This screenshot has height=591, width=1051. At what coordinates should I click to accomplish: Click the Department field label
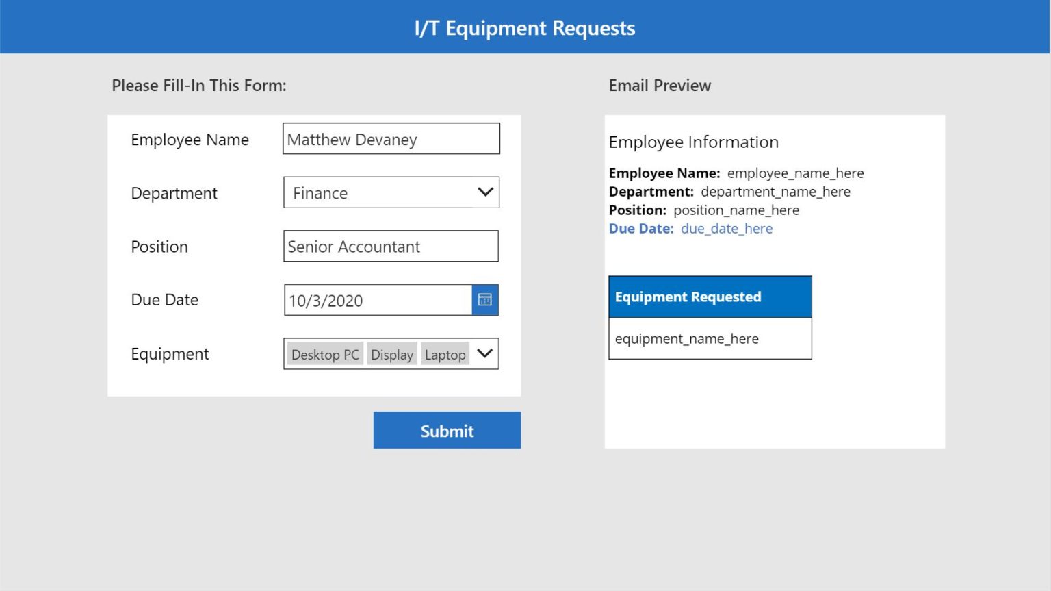174,192
